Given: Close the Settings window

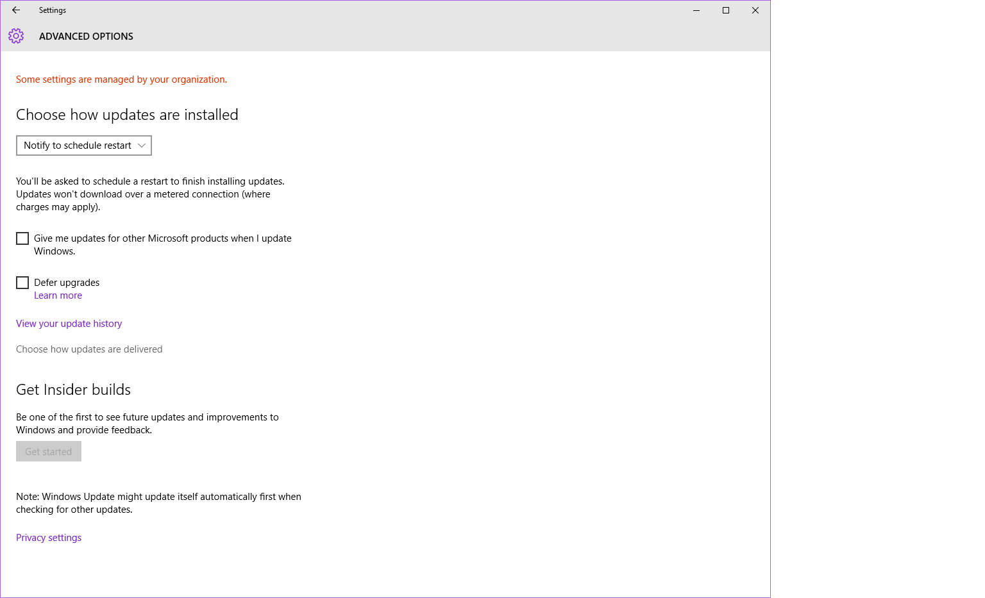Looking at the screenshot, I should (755, 10).
